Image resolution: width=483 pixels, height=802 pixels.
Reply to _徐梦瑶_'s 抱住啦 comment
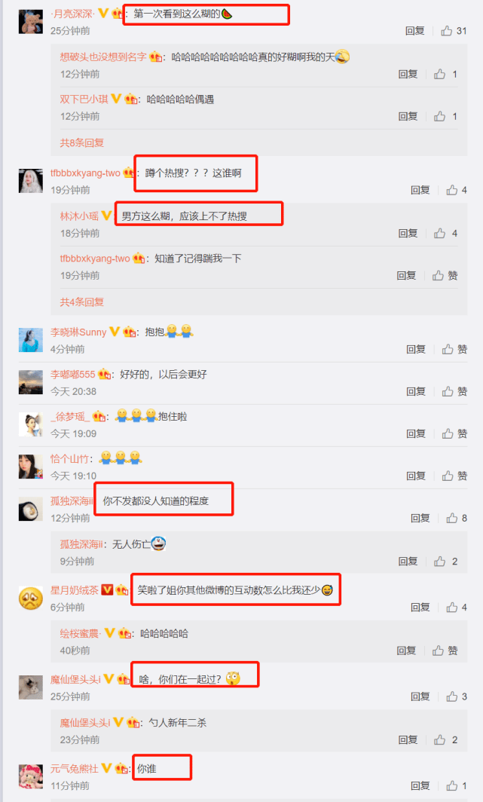[416, 433]
